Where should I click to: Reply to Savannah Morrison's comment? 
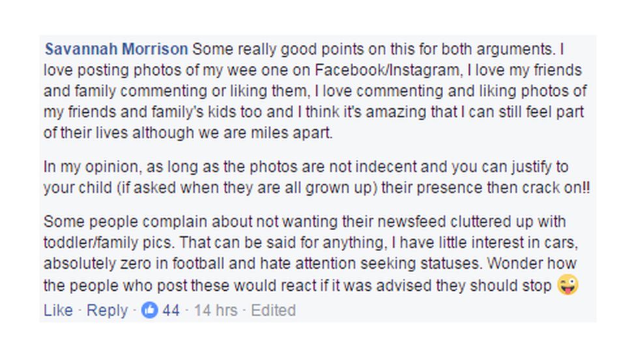coord(107,310)
